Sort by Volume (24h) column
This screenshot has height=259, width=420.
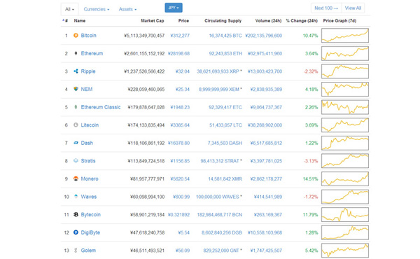click(268, 20)
